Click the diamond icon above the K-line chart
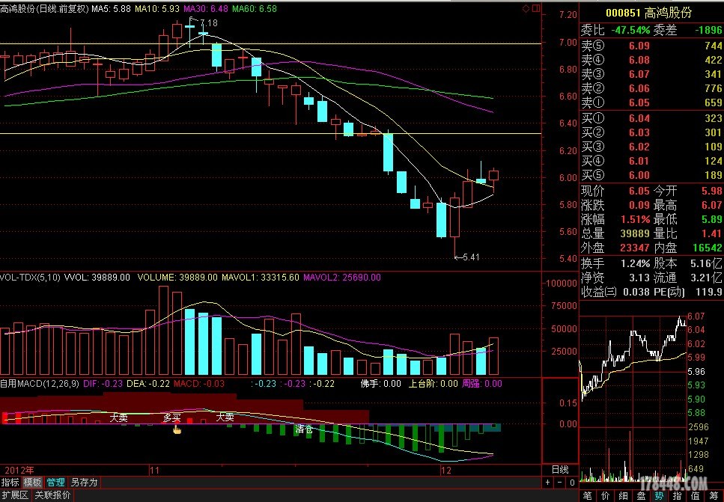This screenshot has width=724, height=502. tap(526, 8)
